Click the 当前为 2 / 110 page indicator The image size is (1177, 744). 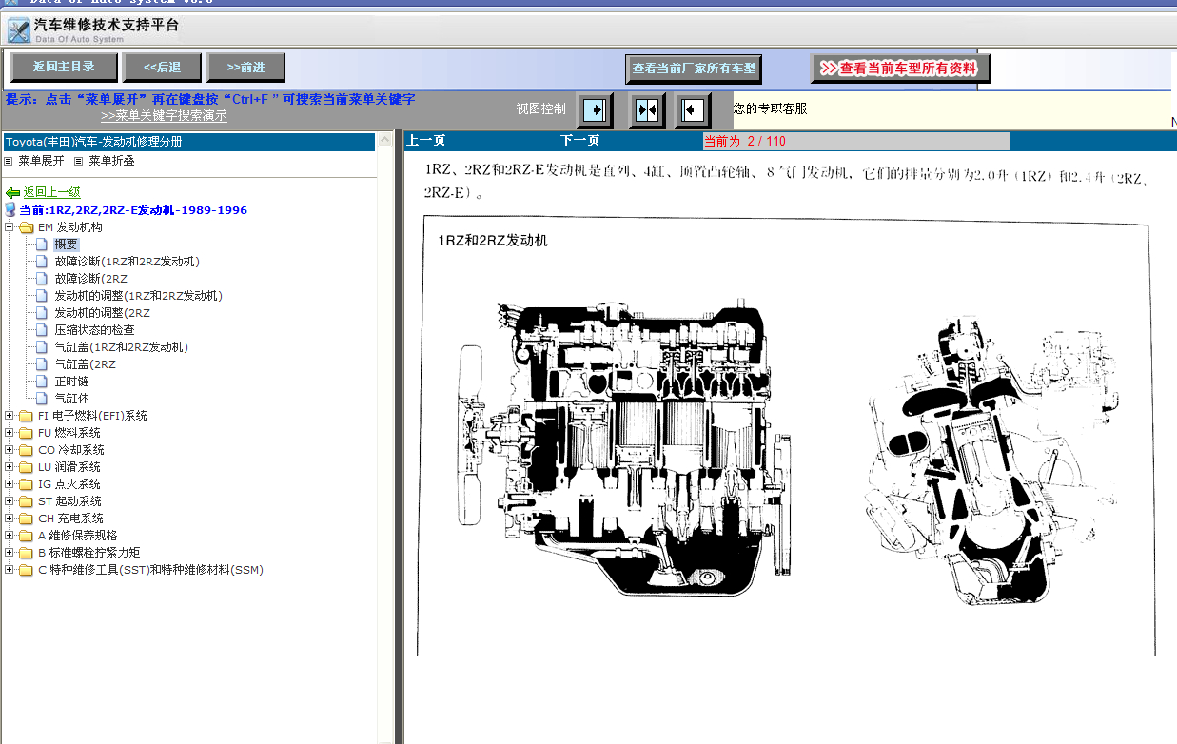(855, 141)
